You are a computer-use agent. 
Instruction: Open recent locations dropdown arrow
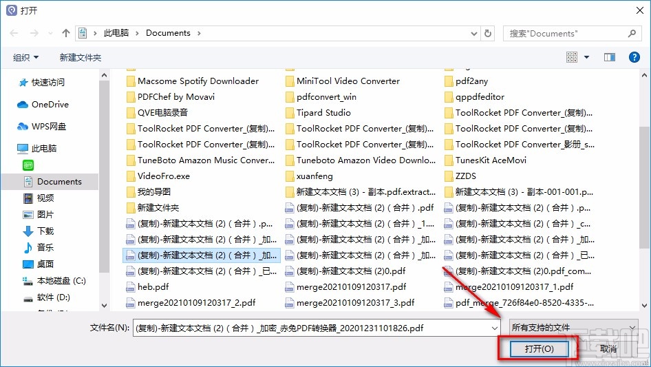click(50, 33)
